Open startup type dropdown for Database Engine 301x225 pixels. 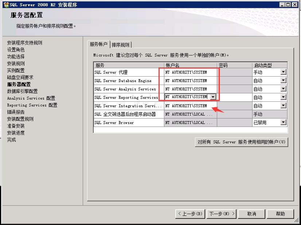tap(284, 80)
